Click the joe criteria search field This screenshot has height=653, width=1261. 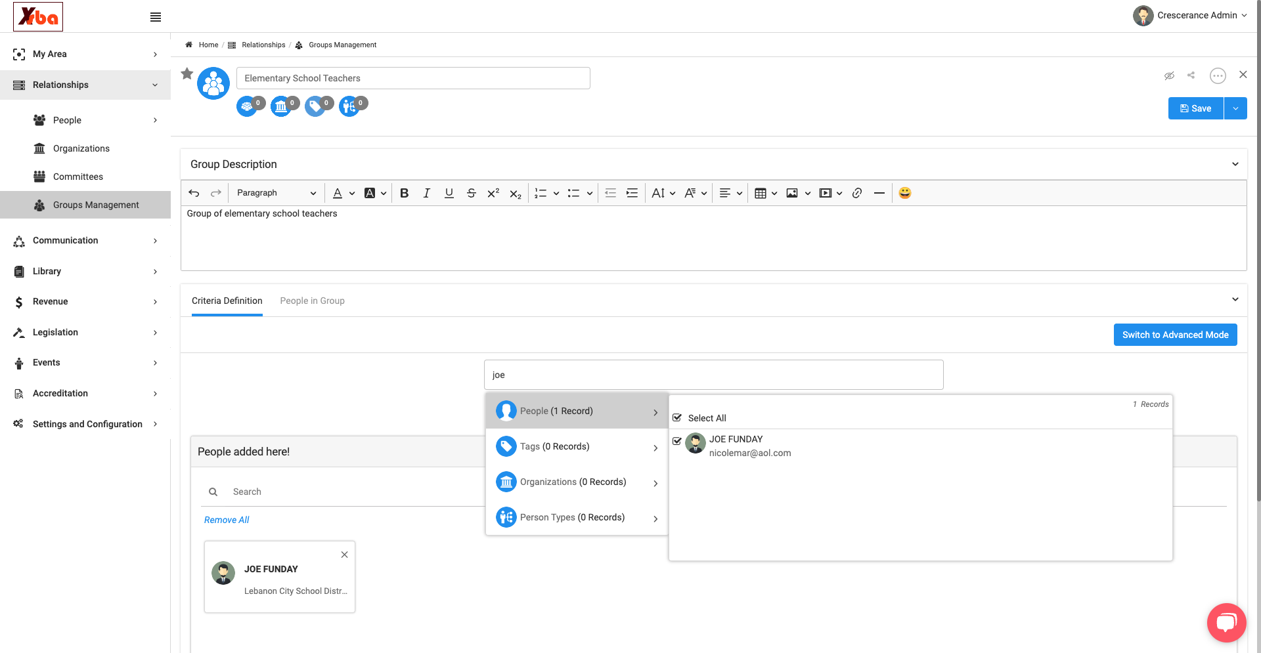coord(713,375)
